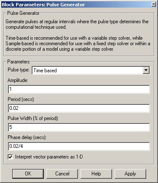This screenshot has height=183, width=158.
Task: Click the 'Pulse Width (% of period):' label
Action: click(x=33, y=118)
